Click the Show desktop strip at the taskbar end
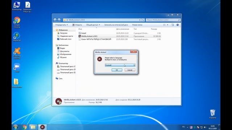The height and width of the screenshot is (130, 232). pyautogui.click(x=219, y=127)
